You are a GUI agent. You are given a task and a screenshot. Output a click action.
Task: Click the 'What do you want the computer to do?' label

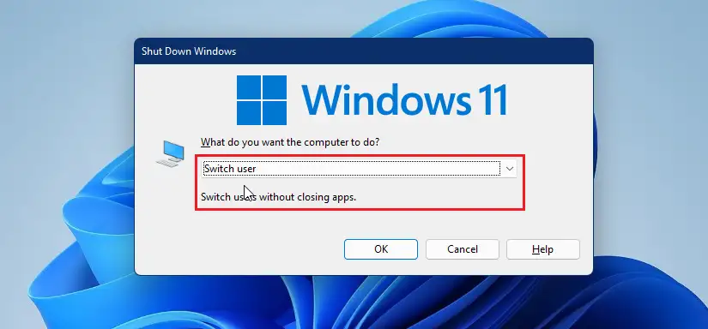coord(290,142)
